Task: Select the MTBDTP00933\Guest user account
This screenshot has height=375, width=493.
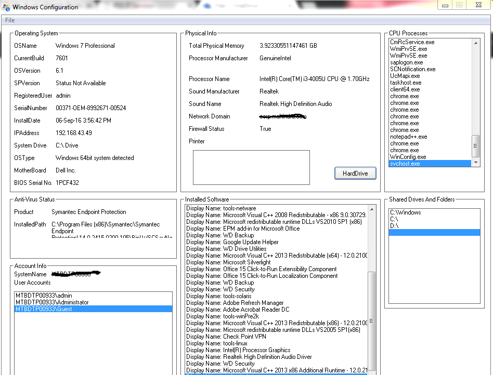Action: [93, 309]
